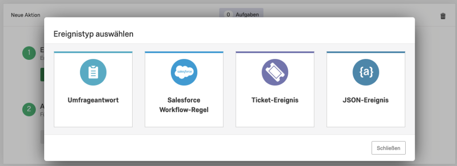Open the Aufgaben tasks badge
This screenshot has width=457, height=166.
[x=241, y=15]
